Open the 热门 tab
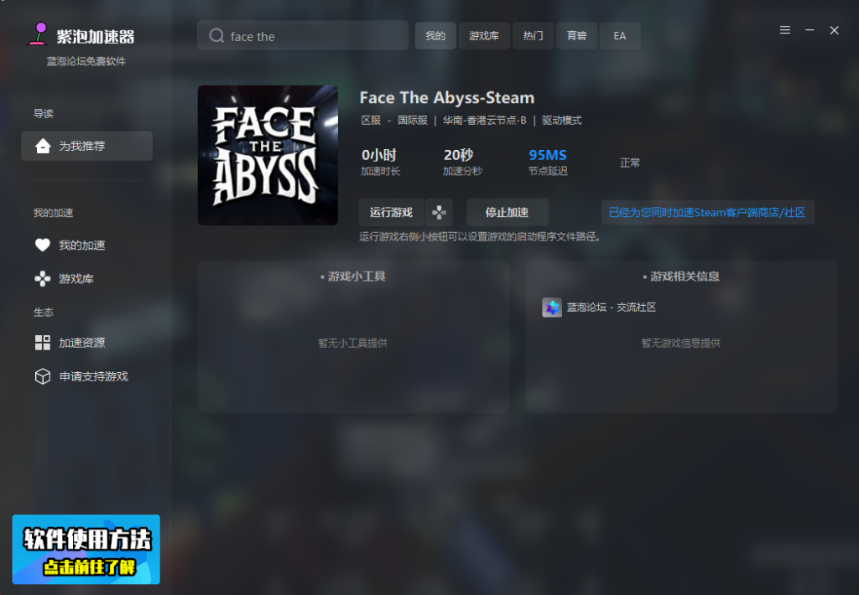This screenshot has width=859, height=595. point(533,35)
